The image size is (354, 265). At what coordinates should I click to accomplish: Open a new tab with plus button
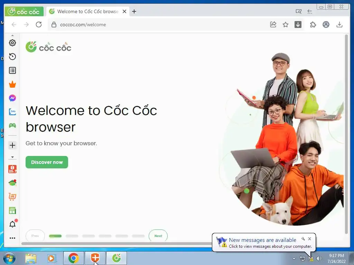pos(134,11)
